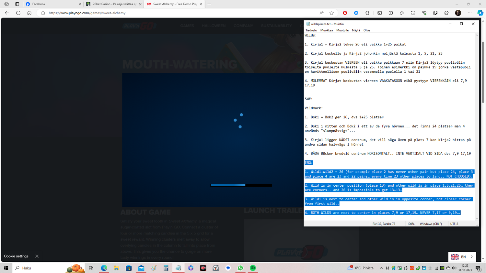Show hidden system tray icons chevron
486x273 pixels.
(381, 268)
